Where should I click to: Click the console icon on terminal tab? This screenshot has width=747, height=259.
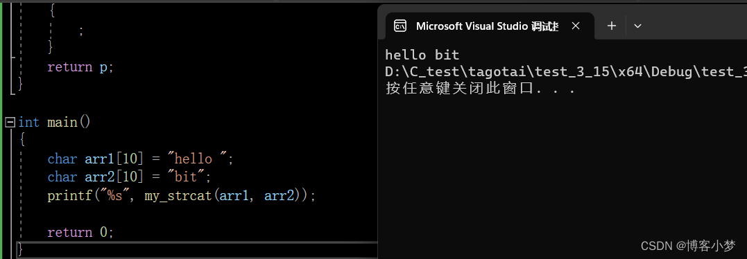click(x=400, y=26)
